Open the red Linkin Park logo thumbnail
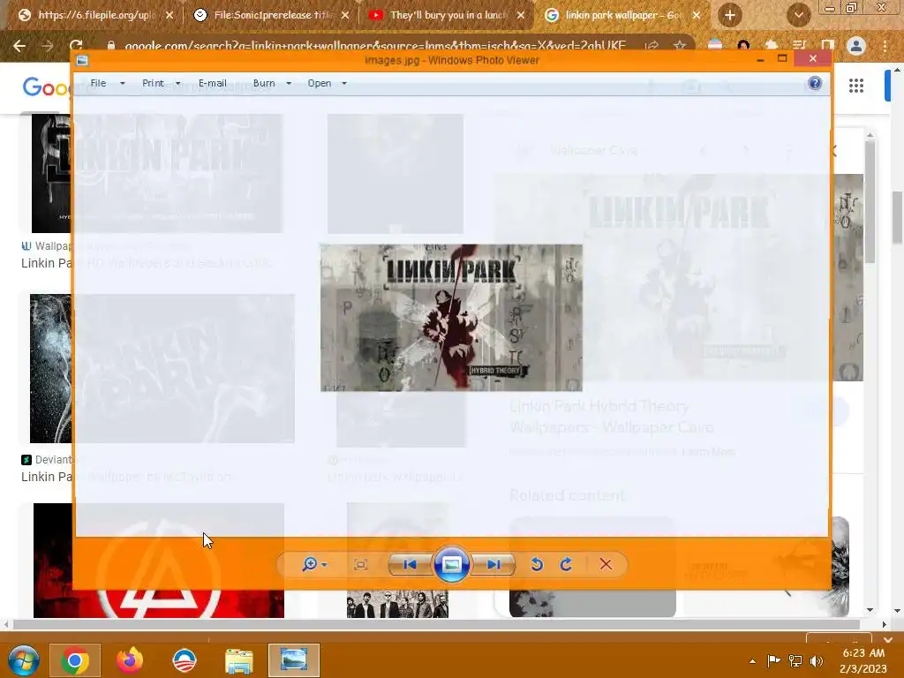This screenshot has width=904, height=678. coord(159,561)
